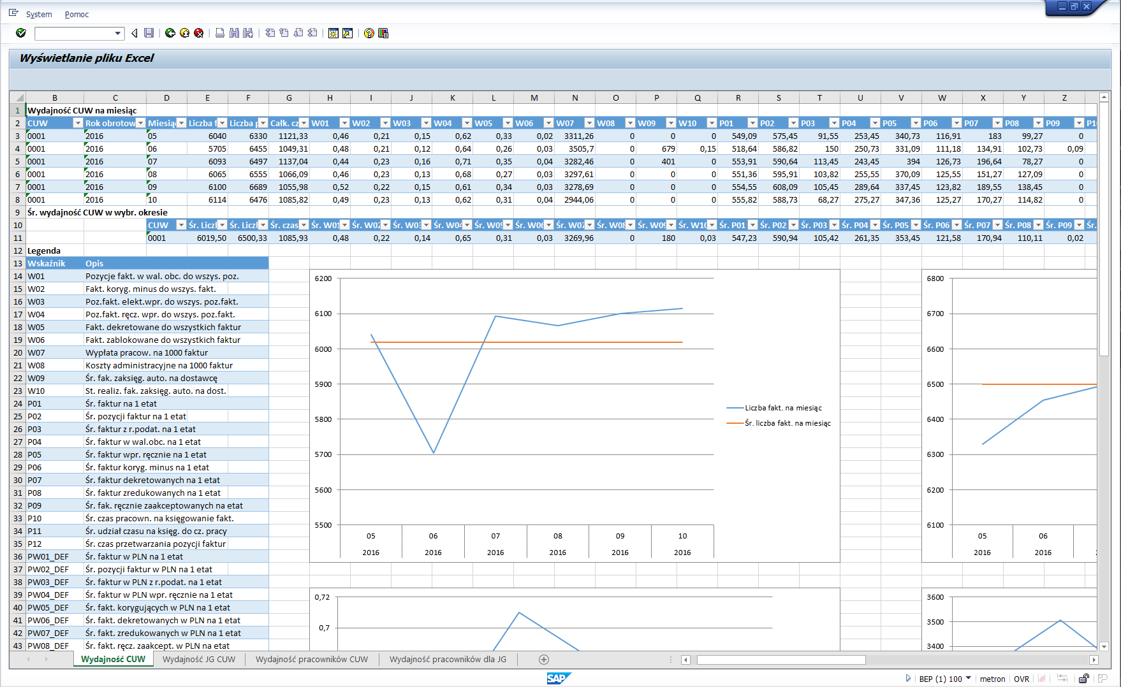Click the Print icon
Viewport: 1121px width, 687px height.
220,33
